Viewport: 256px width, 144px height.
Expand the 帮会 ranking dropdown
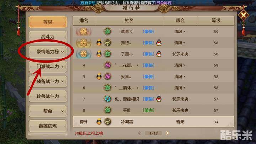48,111
